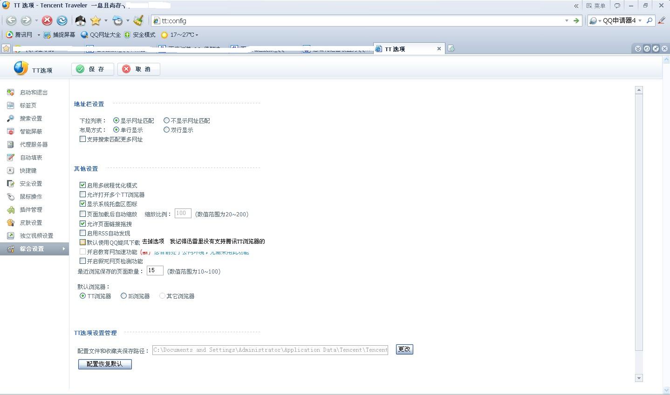Open favorites star dropdown arrow
This screenshot has width=670, height=395.
pos(106,20)
